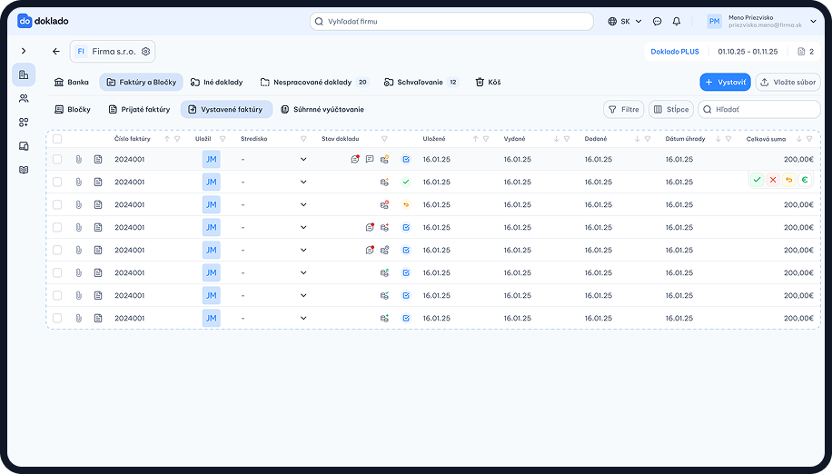Open Stredisko dropdown in last invoice row
Screen dimensions: 832x474
(303, 318)
